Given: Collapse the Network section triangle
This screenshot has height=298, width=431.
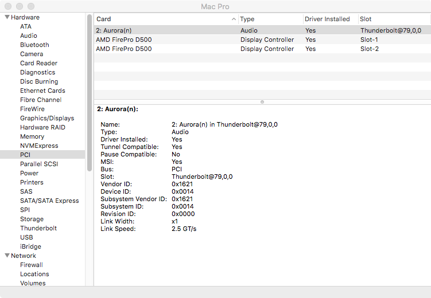Looking at the screenshot, I should (x=7, y=256).
